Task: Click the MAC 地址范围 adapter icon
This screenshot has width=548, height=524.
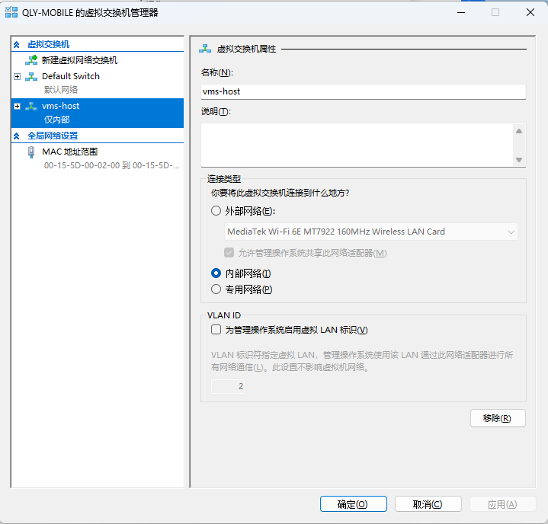Action: (x=31, y=152)
